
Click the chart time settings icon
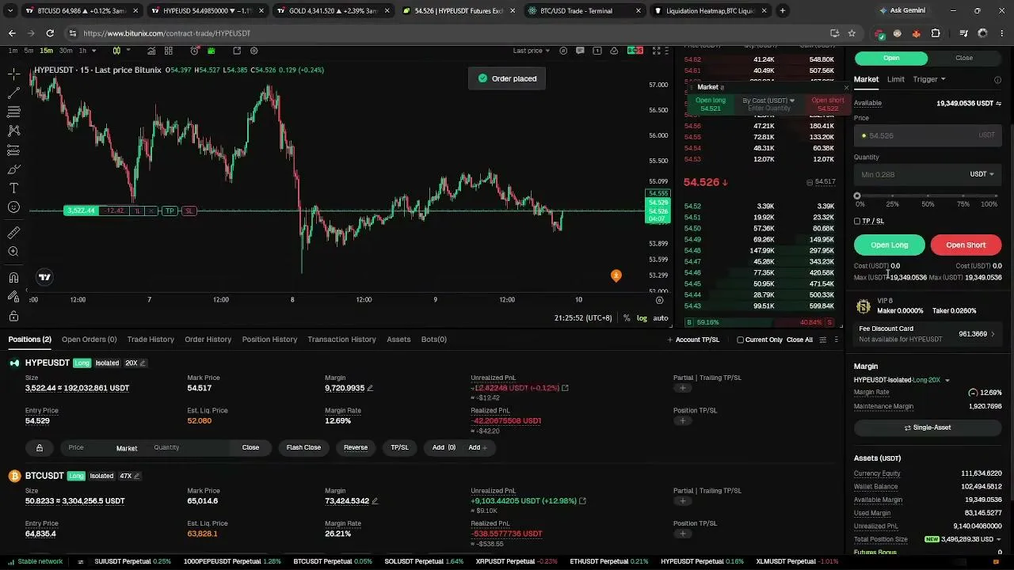click(659, 300)
